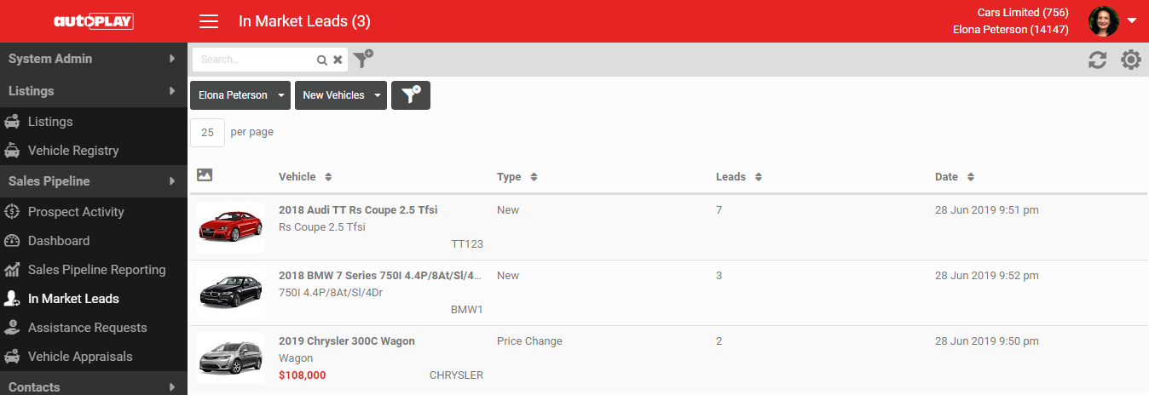Click the Listings car icon in sidebar
This screenshot has height=395, width=1149.
tap(12, 122)
